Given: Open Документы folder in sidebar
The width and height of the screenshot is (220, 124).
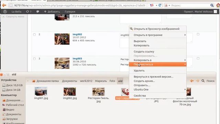Looking at the screenshot, I should click(12, 114).
